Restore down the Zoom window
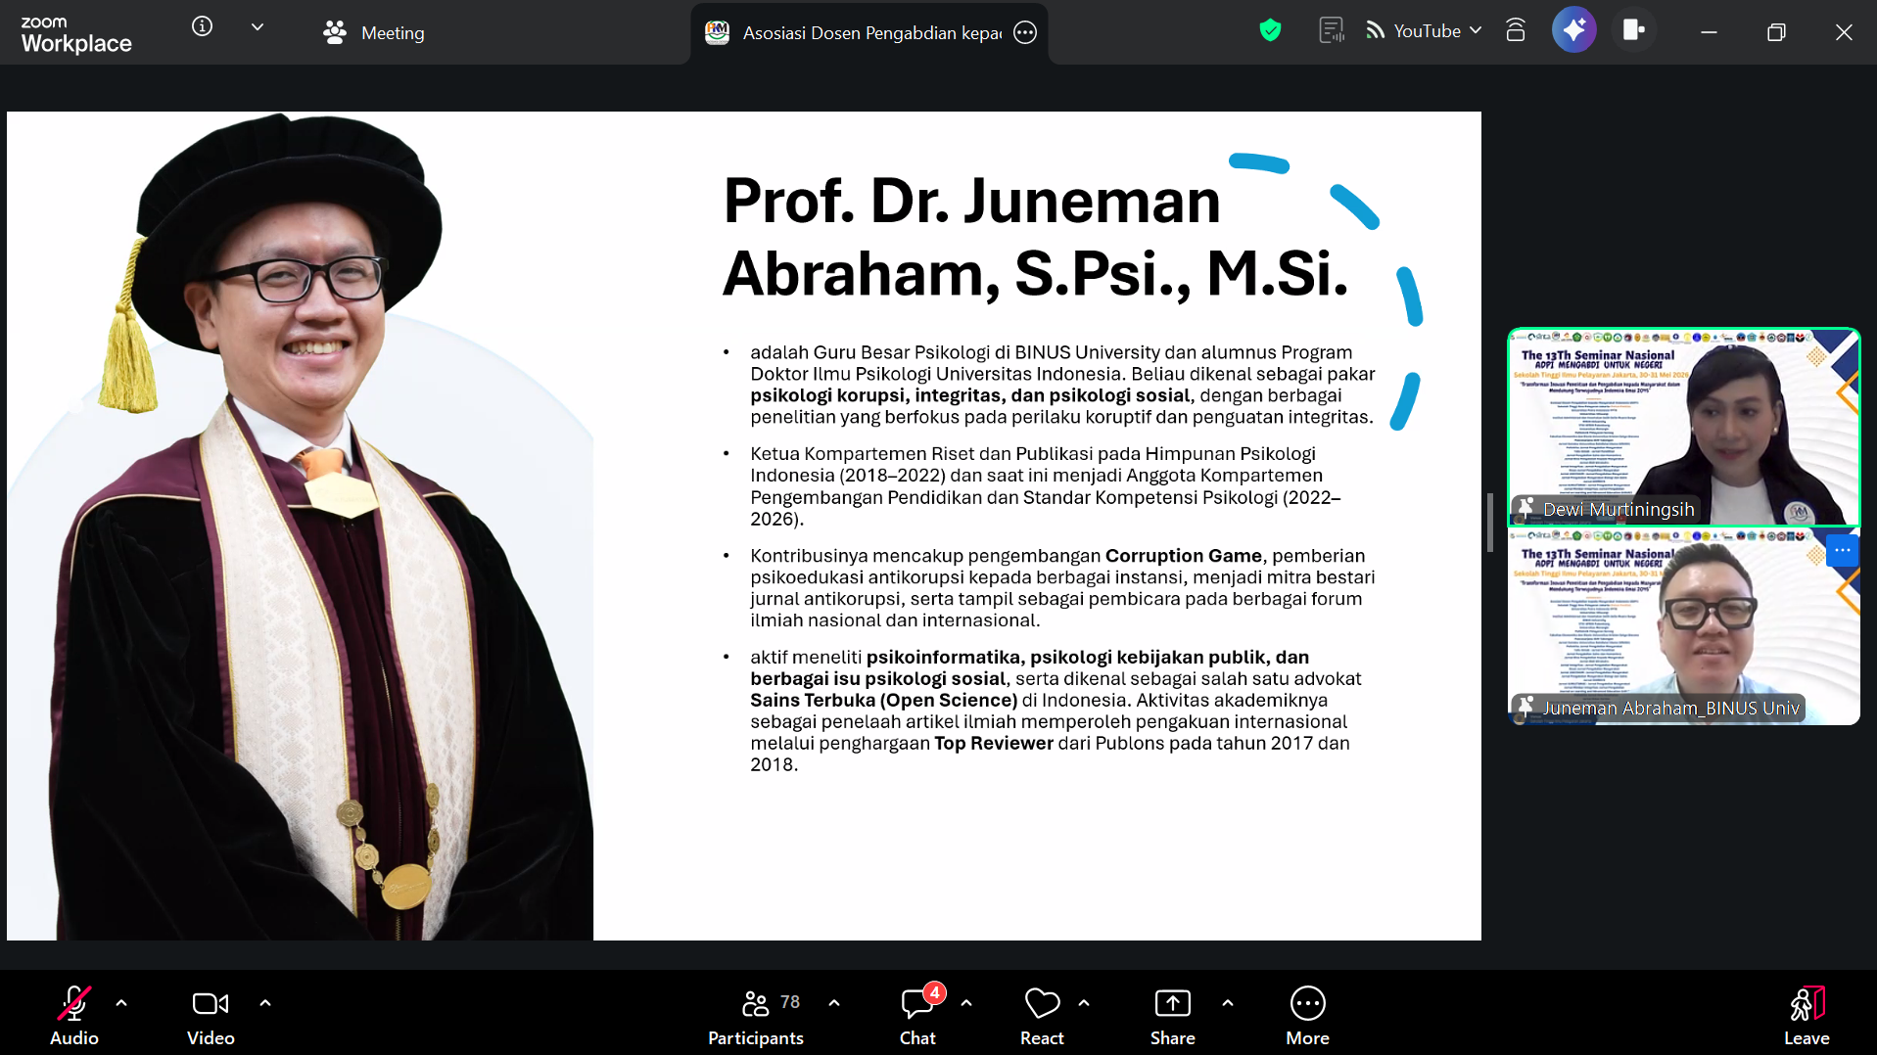The height and width of the screenshot is (1055, 1877). click(x=1776, y=32)
